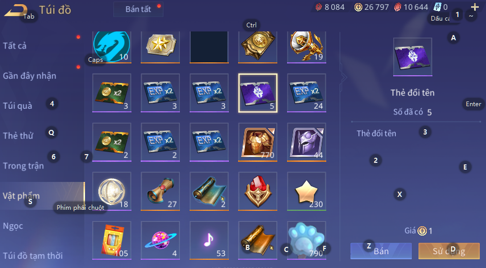Open the Tất cả category tab
Screen dimensions: 486x268
pos(14,46)
